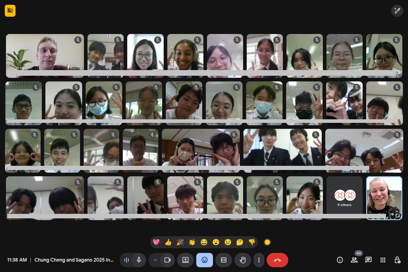Hide the emoji reactions bar via smiley button
408x272 pixels.
(x=205, y=260)
